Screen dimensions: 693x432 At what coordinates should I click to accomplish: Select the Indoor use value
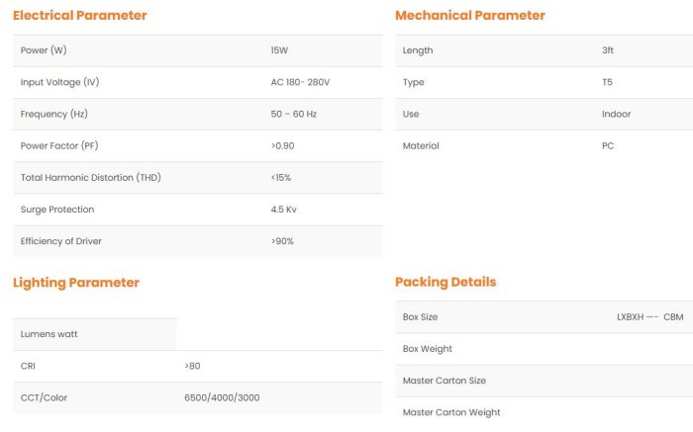(616, 114)
